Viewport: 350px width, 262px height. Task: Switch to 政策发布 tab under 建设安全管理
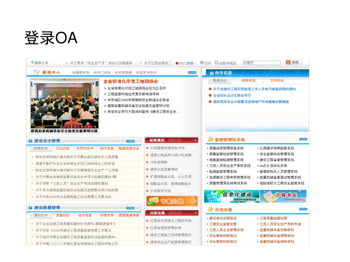(x=41, y=148)
